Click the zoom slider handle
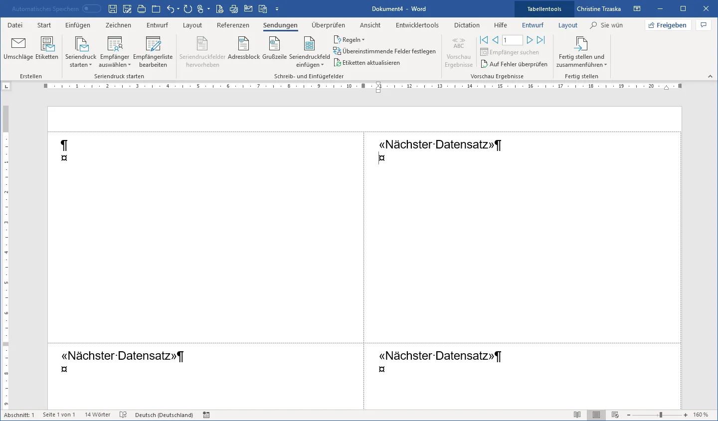Image resolution: width=718 pixels, height=421 pixels. [661, 415]
